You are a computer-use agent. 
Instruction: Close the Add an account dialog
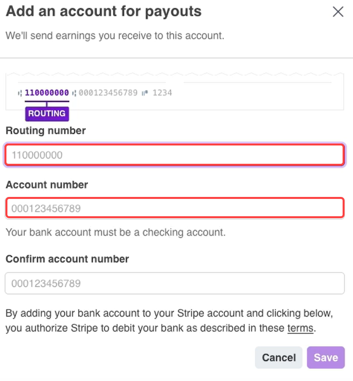338,12
